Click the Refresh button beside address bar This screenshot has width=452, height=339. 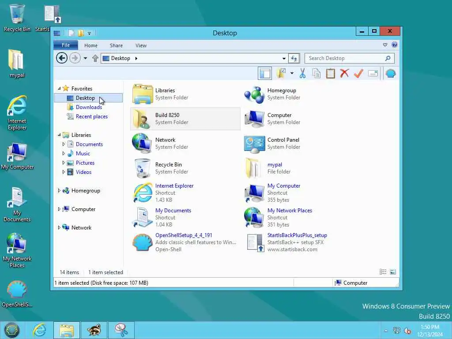click(x=294, y=58)
